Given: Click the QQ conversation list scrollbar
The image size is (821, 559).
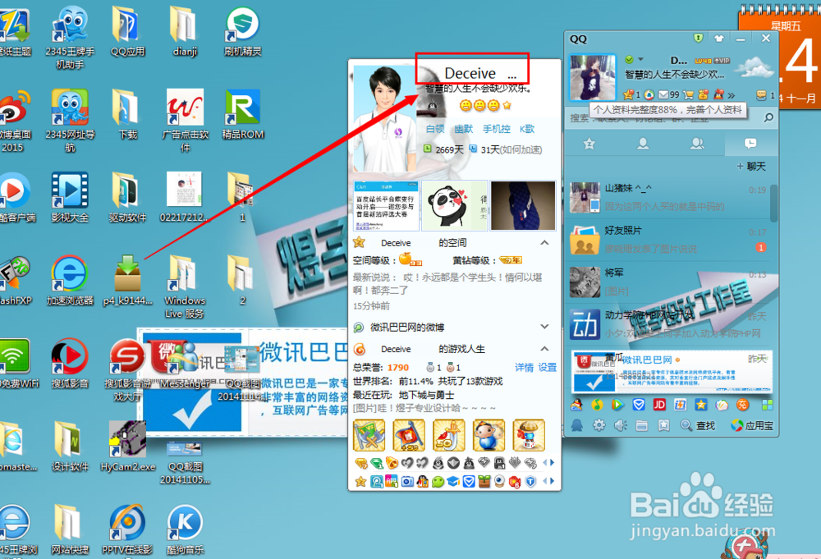Looking at the screenshot, I should point(773,203).
